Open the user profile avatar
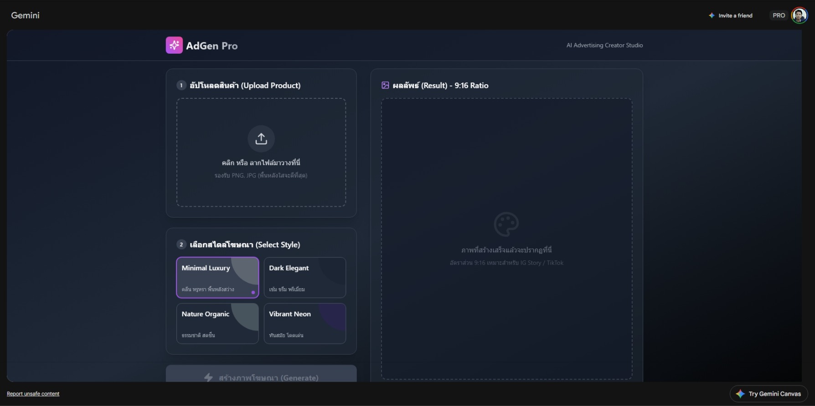815x406 pixels. 799,15
